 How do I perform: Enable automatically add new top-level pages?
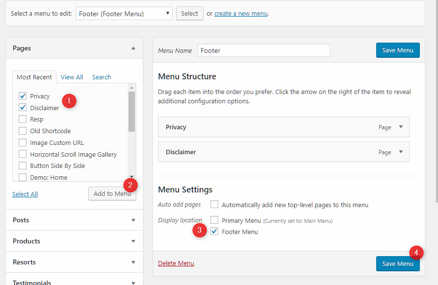click(x=214, y=205)
